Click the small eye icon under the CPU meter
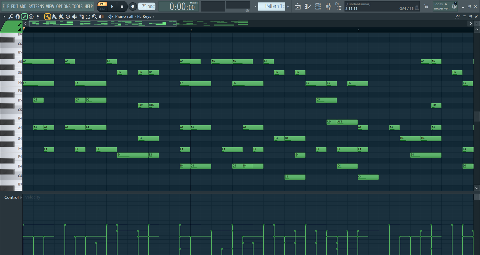480x255 pixels. pos(247,10)
